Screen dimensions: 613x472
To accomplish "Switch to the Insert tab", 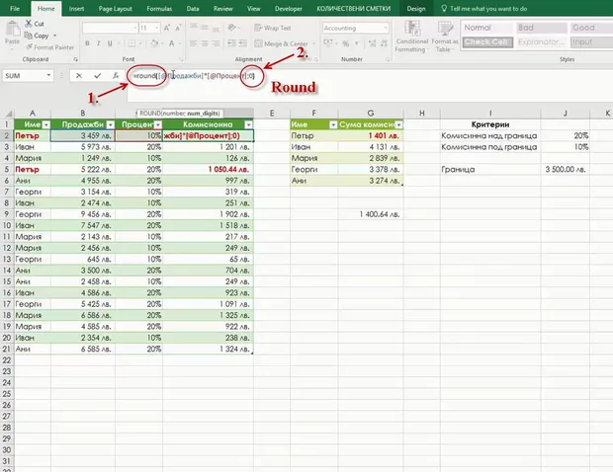I will (x=76, y=8).
